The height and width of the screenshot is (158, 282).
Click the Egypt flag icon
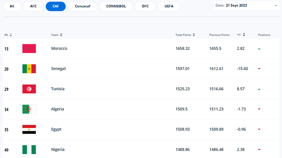(29, 129)
